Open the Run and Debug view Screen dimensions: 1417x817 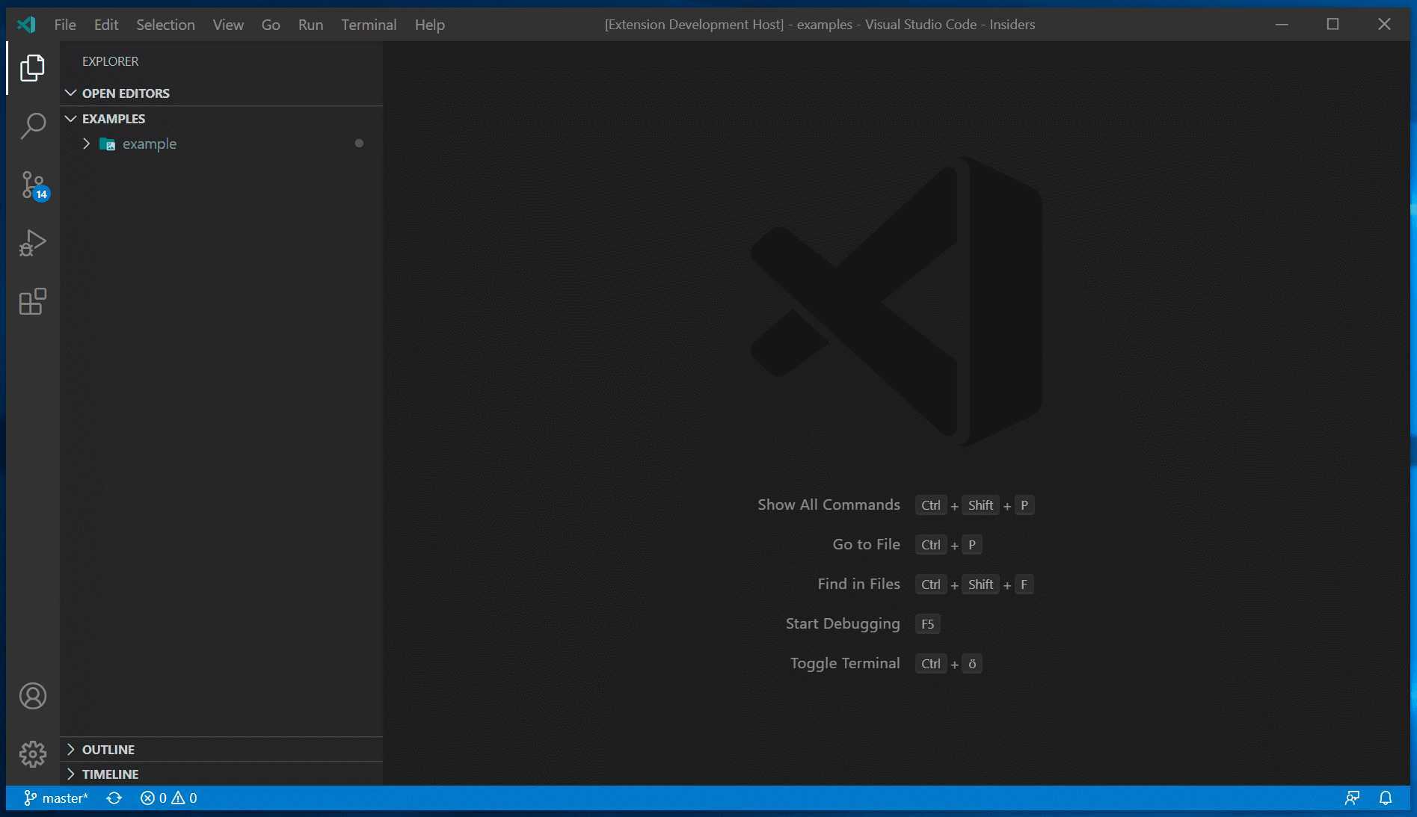32,243
